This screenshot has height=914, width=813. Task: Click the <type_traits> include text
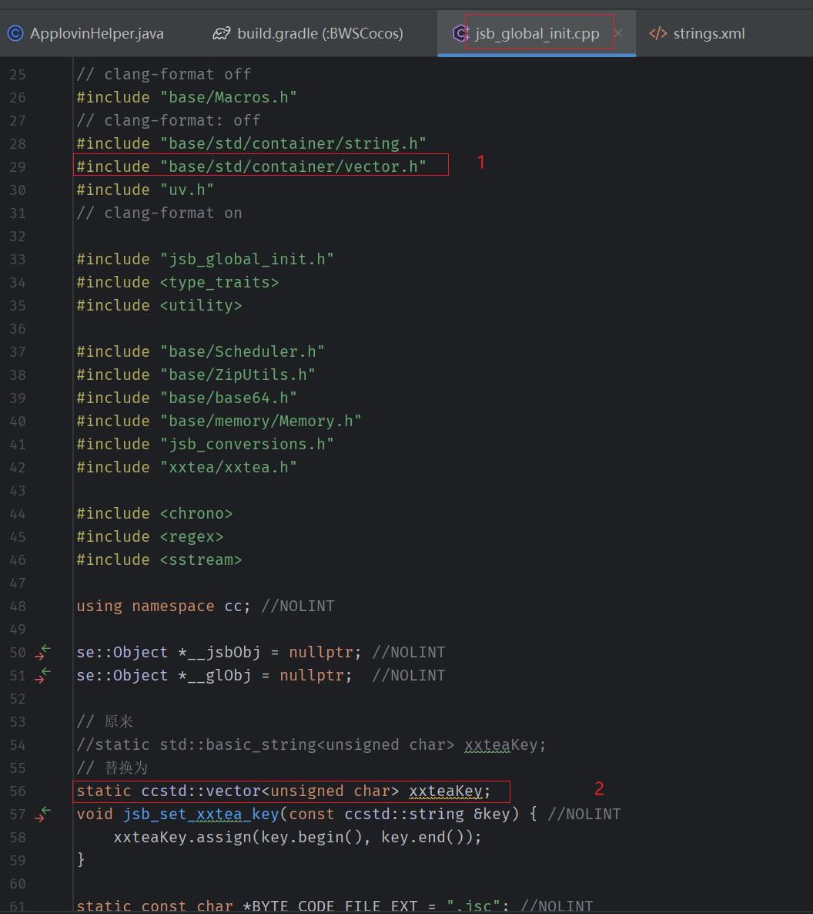219,282
